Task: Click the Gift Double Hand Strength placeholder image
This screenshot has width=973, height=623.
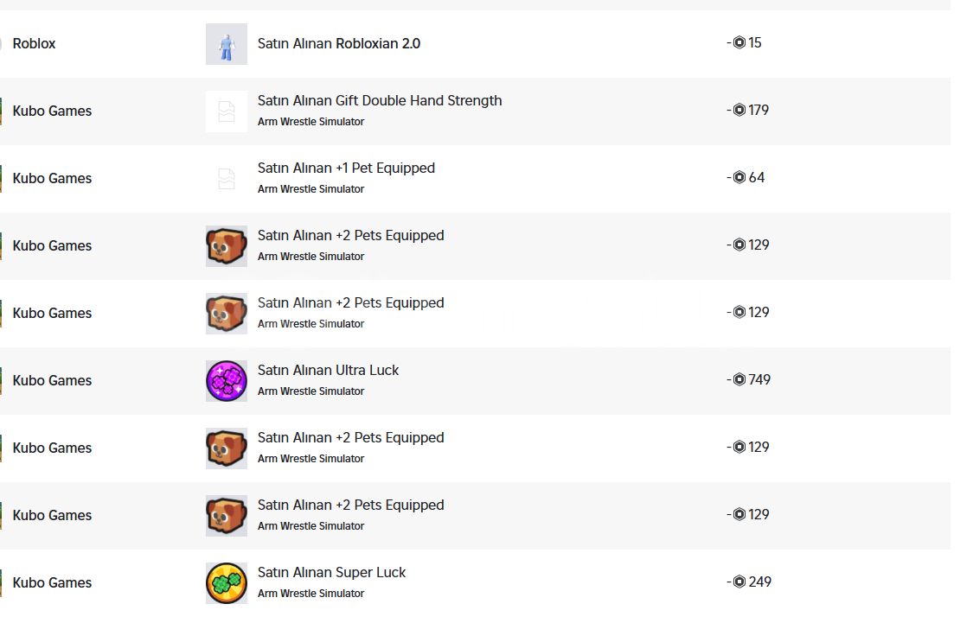Action: (227, 111)
